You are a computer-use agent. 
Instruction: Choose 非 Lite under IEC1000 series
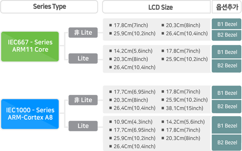[83, 100]
